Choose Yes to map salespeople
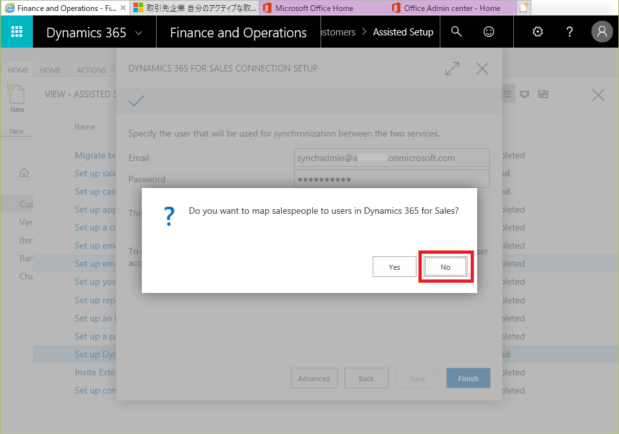 (x=395, y=267)
